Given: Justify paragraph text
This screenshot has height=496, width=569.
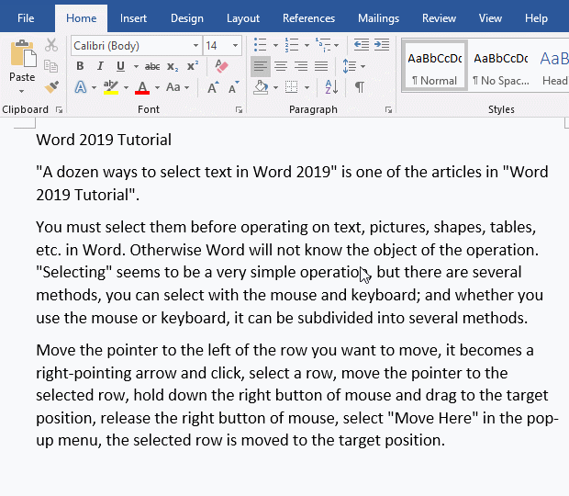Looking at the screenshot, I should [x=321, y=66].
